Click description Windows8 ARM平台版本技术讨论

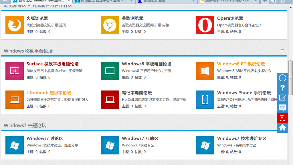(x=244, y=71)
